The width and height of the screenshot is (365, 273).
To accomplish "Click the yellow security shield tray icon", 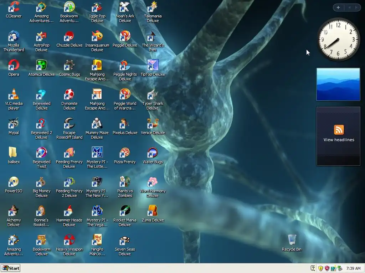I will tap(320, 268).
